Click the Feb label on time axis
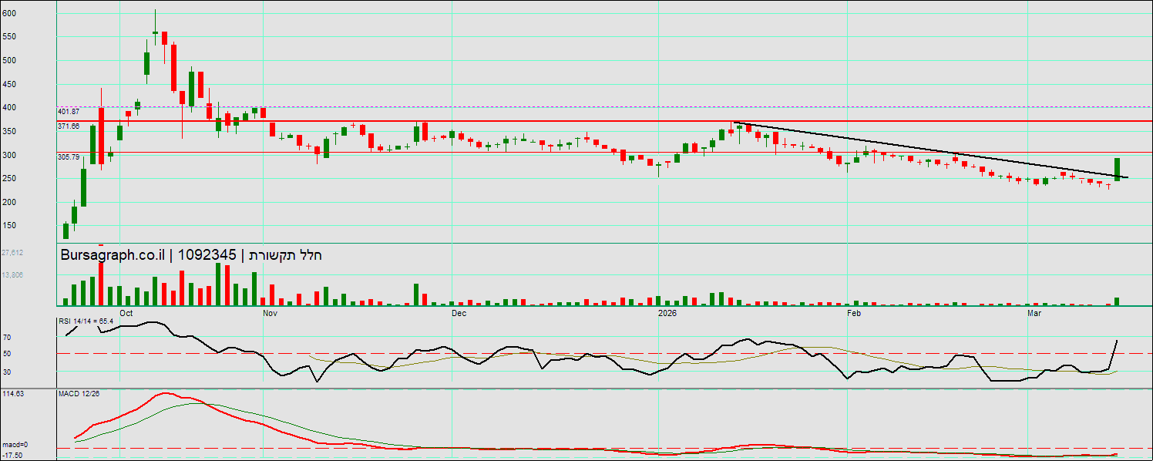1153x461 pixels. pyautogui.click(x=854, y=313)
